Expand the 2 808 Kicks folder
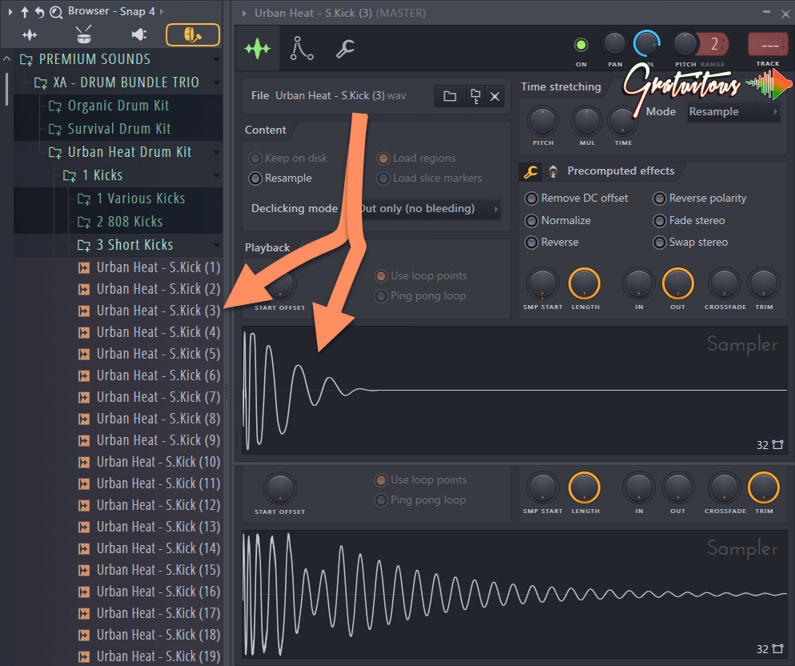Screen dimensions: 795x666 tap(121, 222)
